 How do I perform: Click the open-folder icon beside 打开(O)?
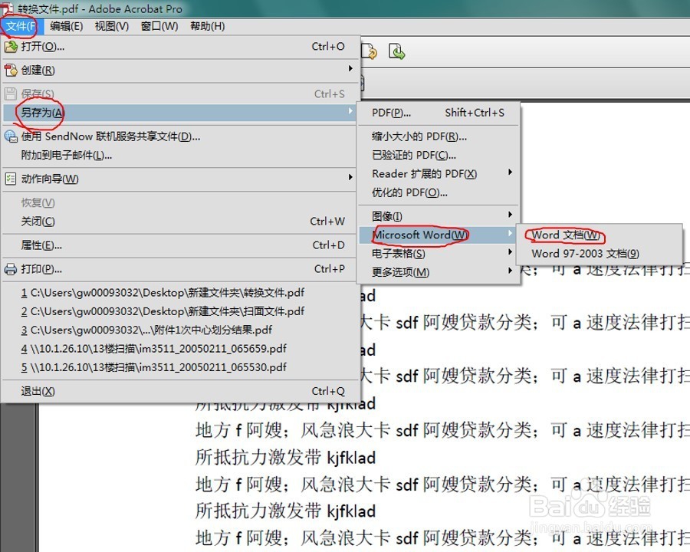pos(11,47)
